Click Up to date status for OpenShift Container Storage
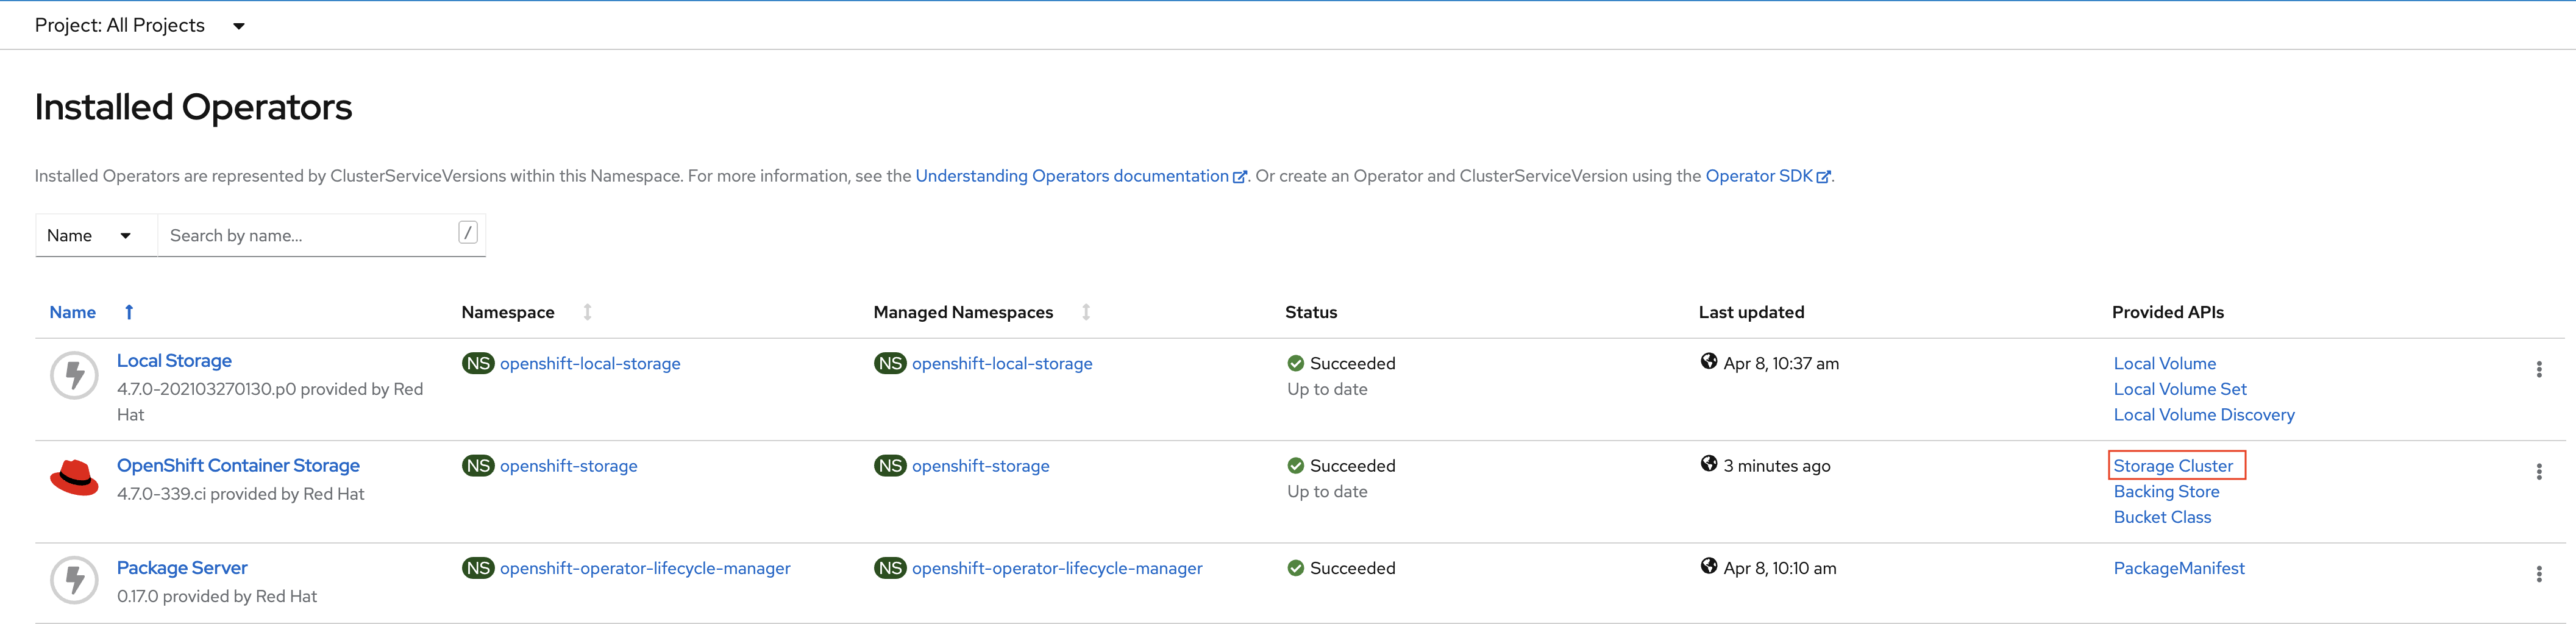The image size is (2576, 624). (1327, 492)
